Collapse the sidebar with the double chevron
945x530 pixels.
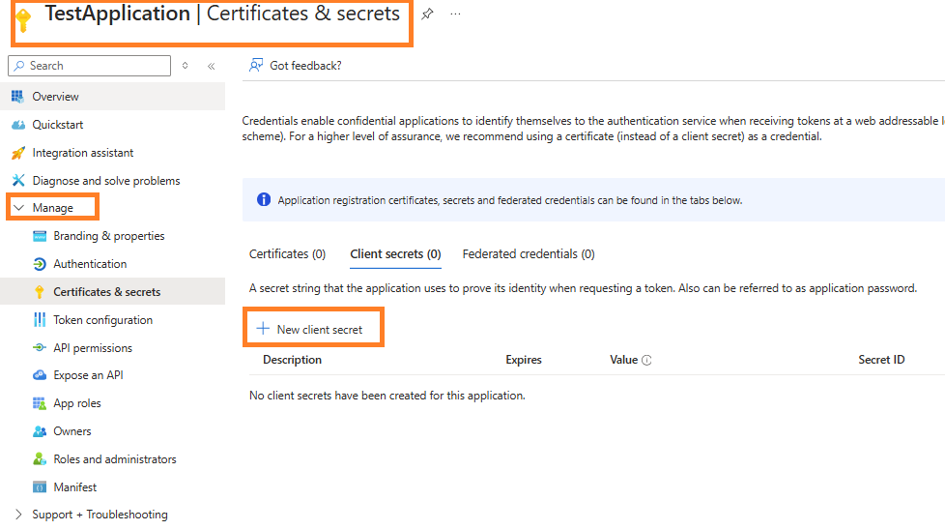[x=211, y=67]
